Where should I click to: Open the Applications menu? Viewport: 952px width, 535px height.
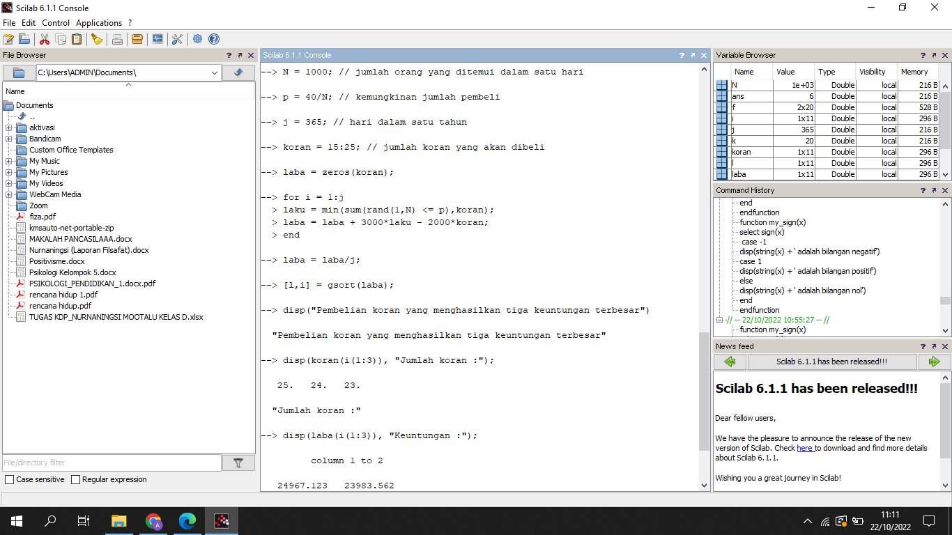[99, 23]
